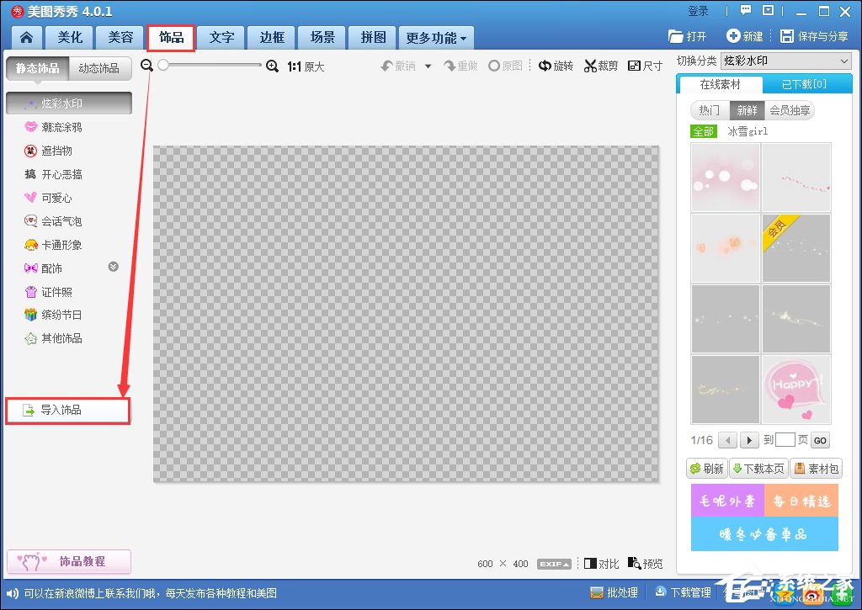This screenshot has height=610, width=862.
Task: Select 动态饰品 toggle
Action: click(x=99, y=68)
